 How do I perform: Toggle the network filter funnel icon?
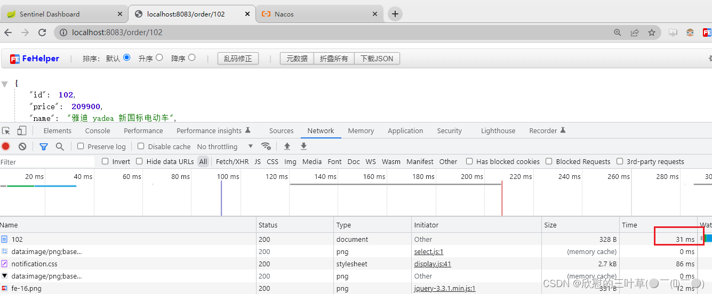tap(44, 146)
